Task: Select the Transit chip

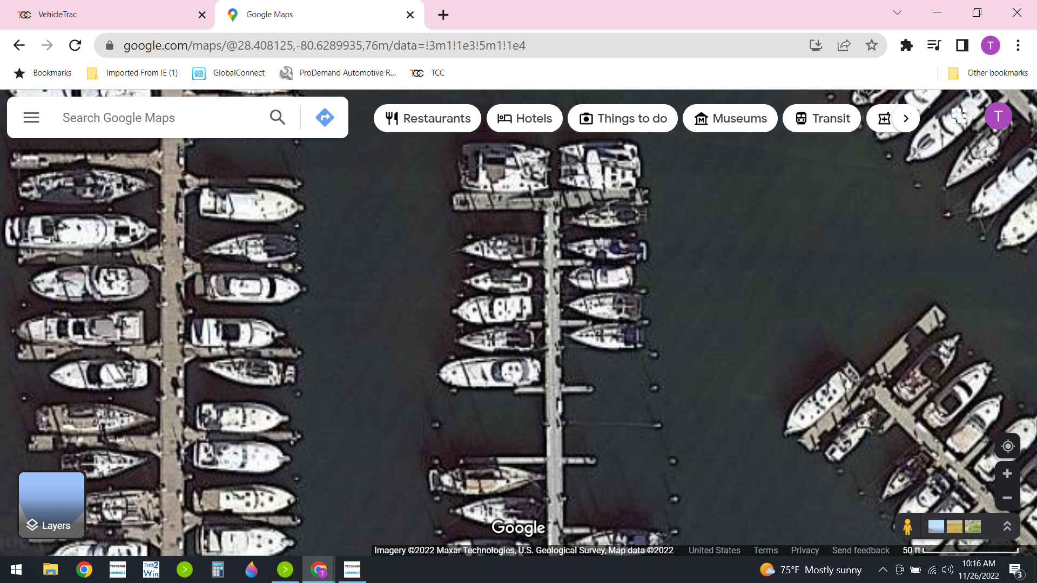Action: point(822,118)
